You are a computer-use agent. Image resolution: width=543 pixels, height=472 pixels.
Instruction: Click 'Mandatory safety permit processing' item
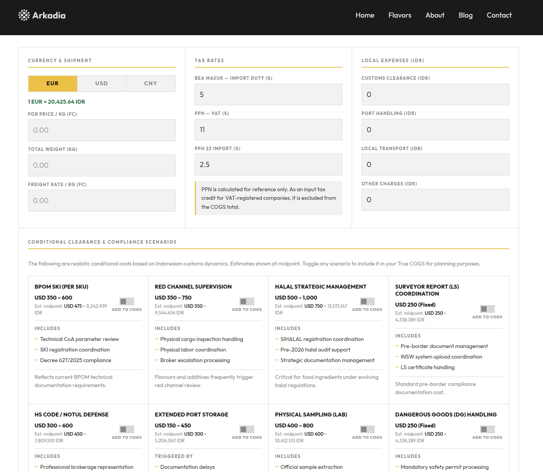click(x=444, y=467)
